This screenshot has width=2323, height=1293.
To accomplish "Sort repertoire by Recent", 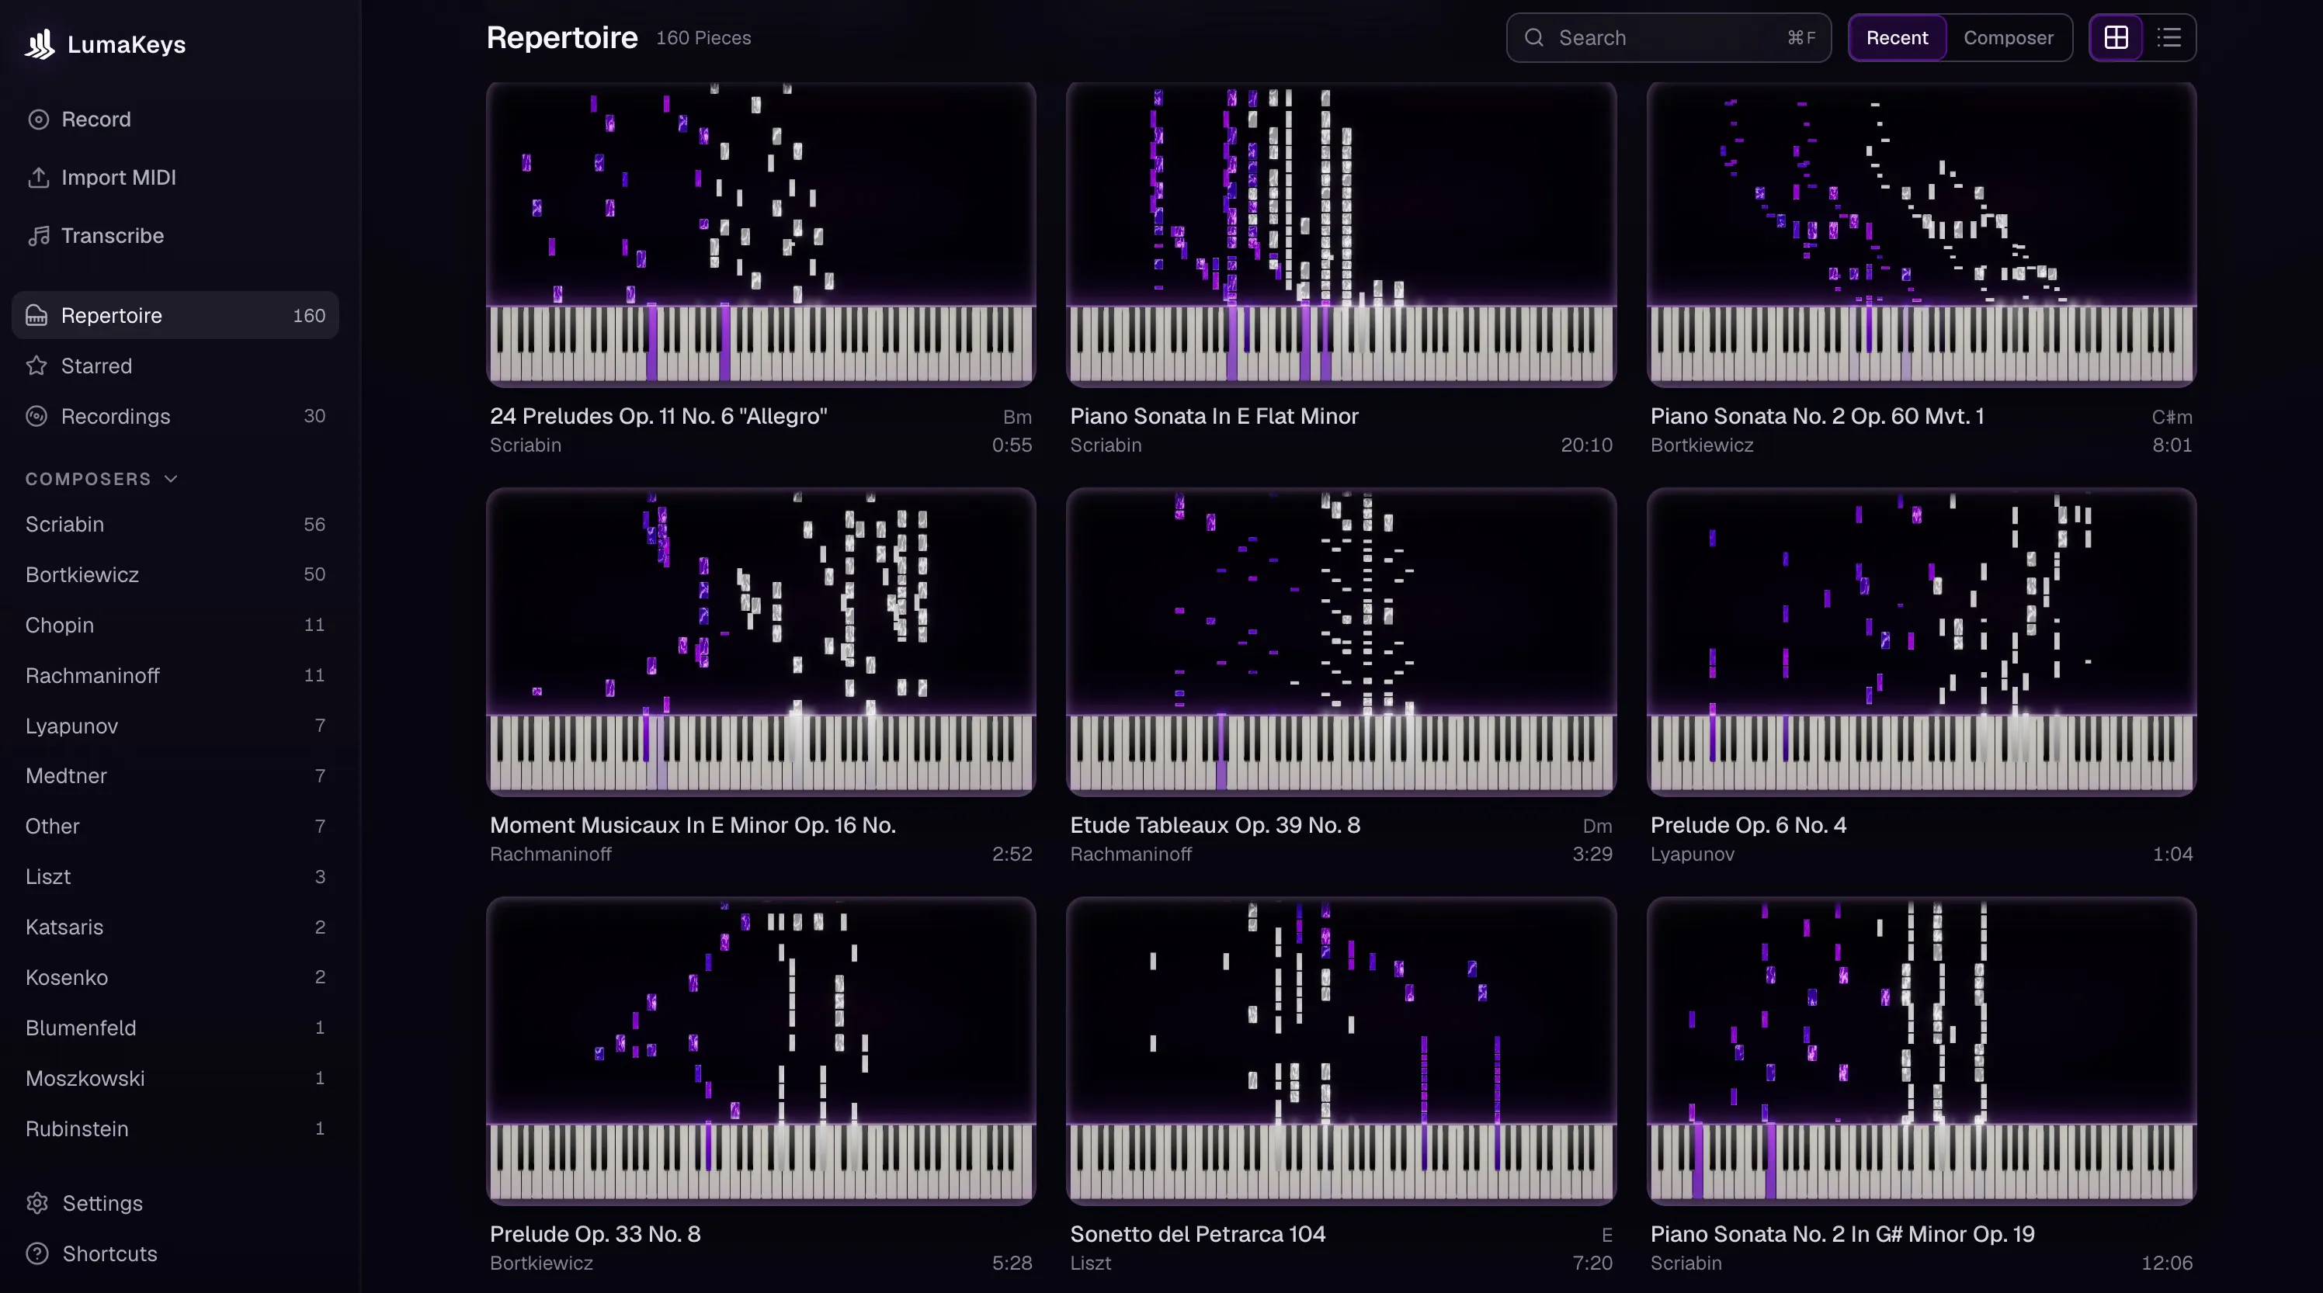I will pyautogui.click(x=1898, y=38).
